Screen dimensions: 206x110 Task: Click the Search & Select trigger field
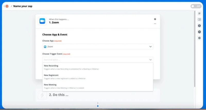(98, 60)
